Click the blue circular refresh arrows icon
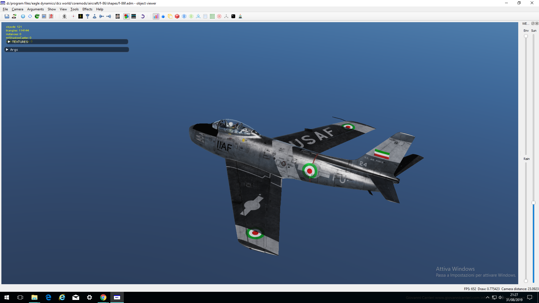This screenshot has width=539, height=303. click(30, 16)
